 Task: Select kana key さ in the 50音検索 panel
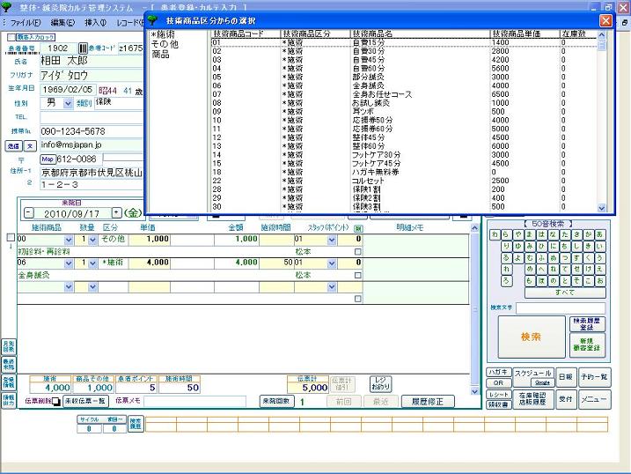[x=576, y=234]
